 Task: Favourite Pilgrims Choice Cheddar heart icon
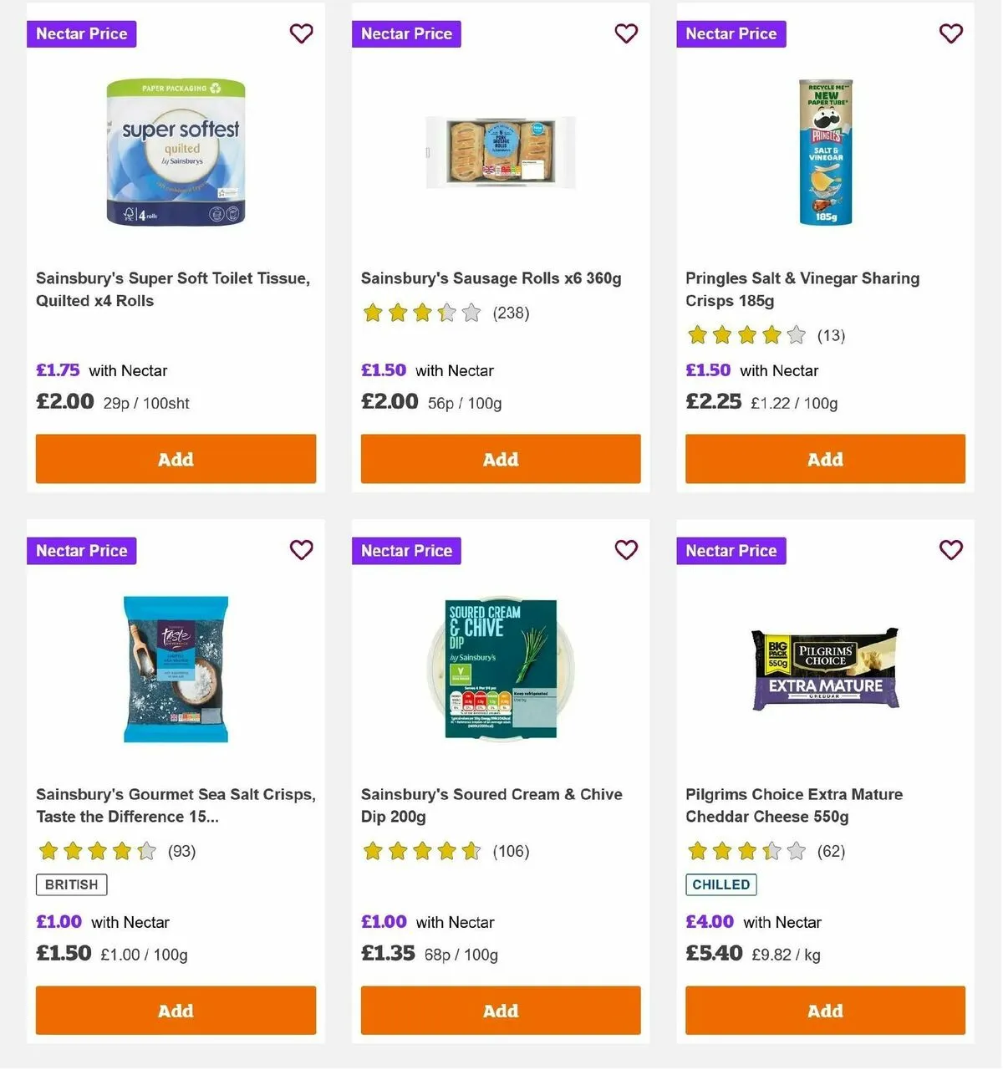951,550
